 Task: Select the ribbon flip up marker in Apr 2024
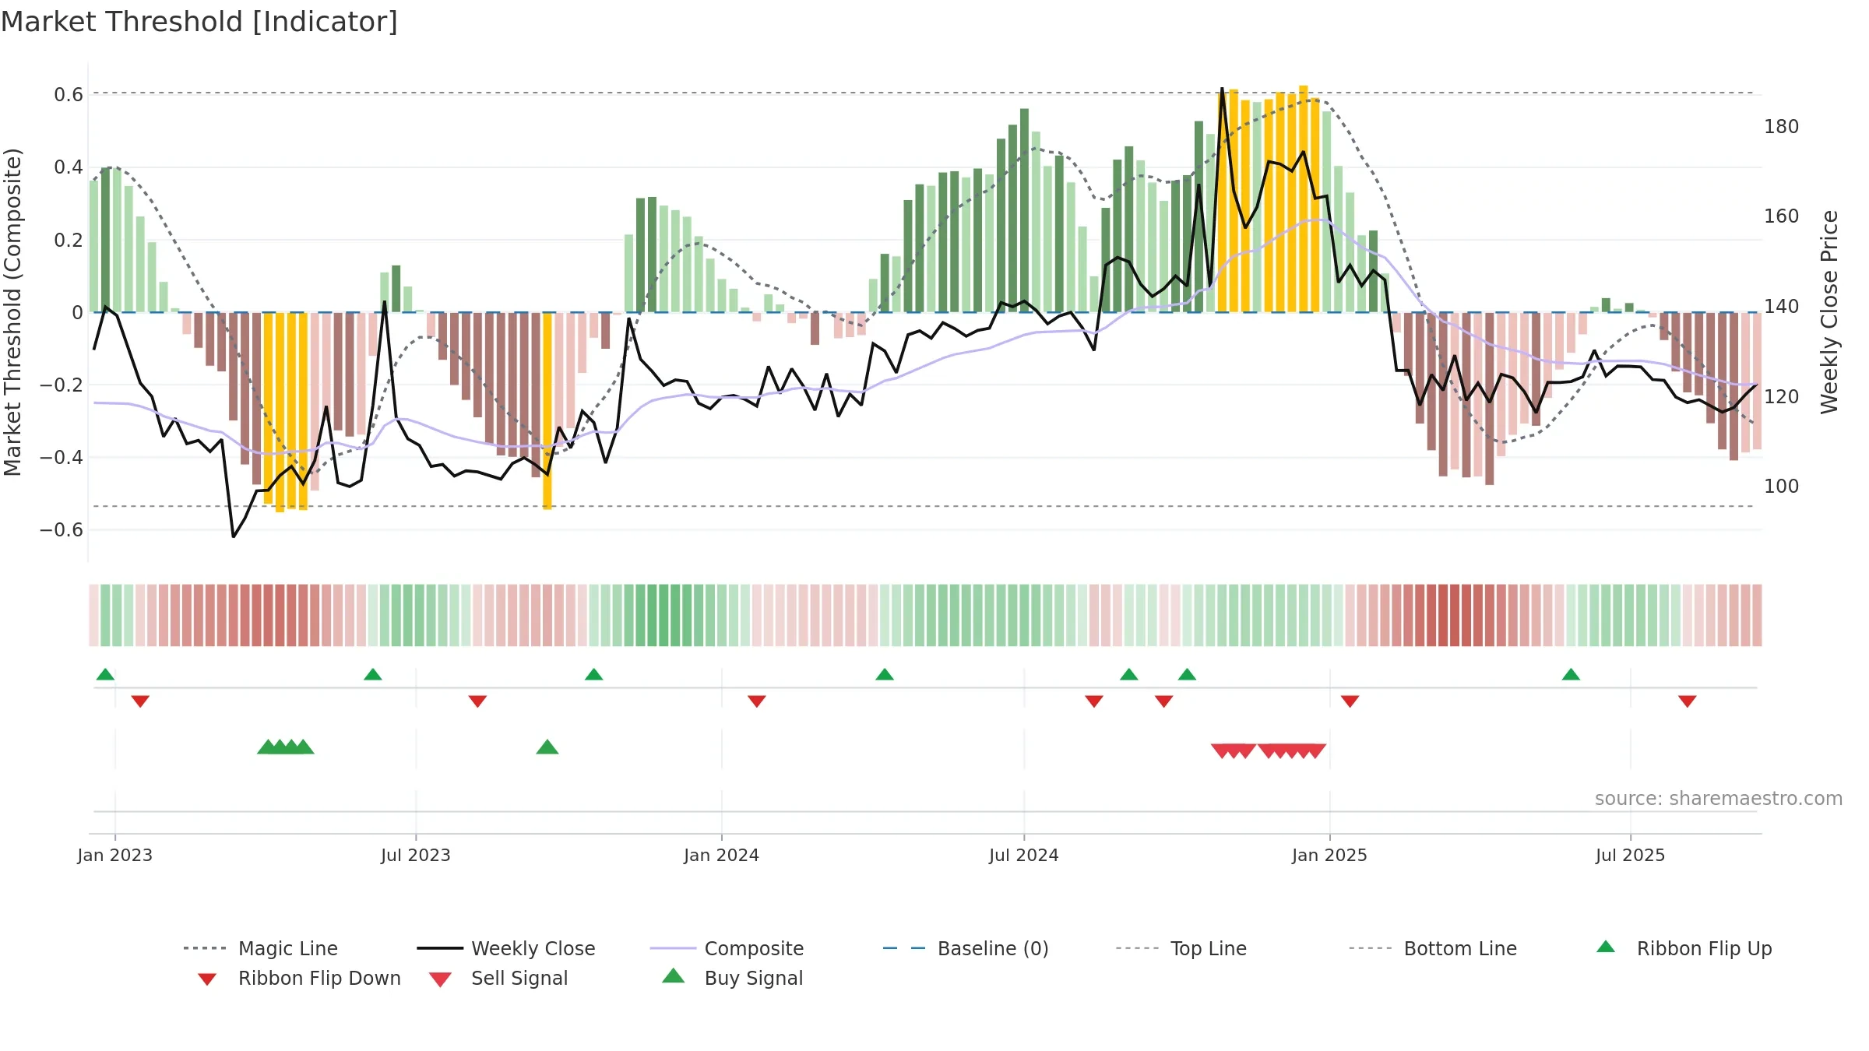coord(885,674)
